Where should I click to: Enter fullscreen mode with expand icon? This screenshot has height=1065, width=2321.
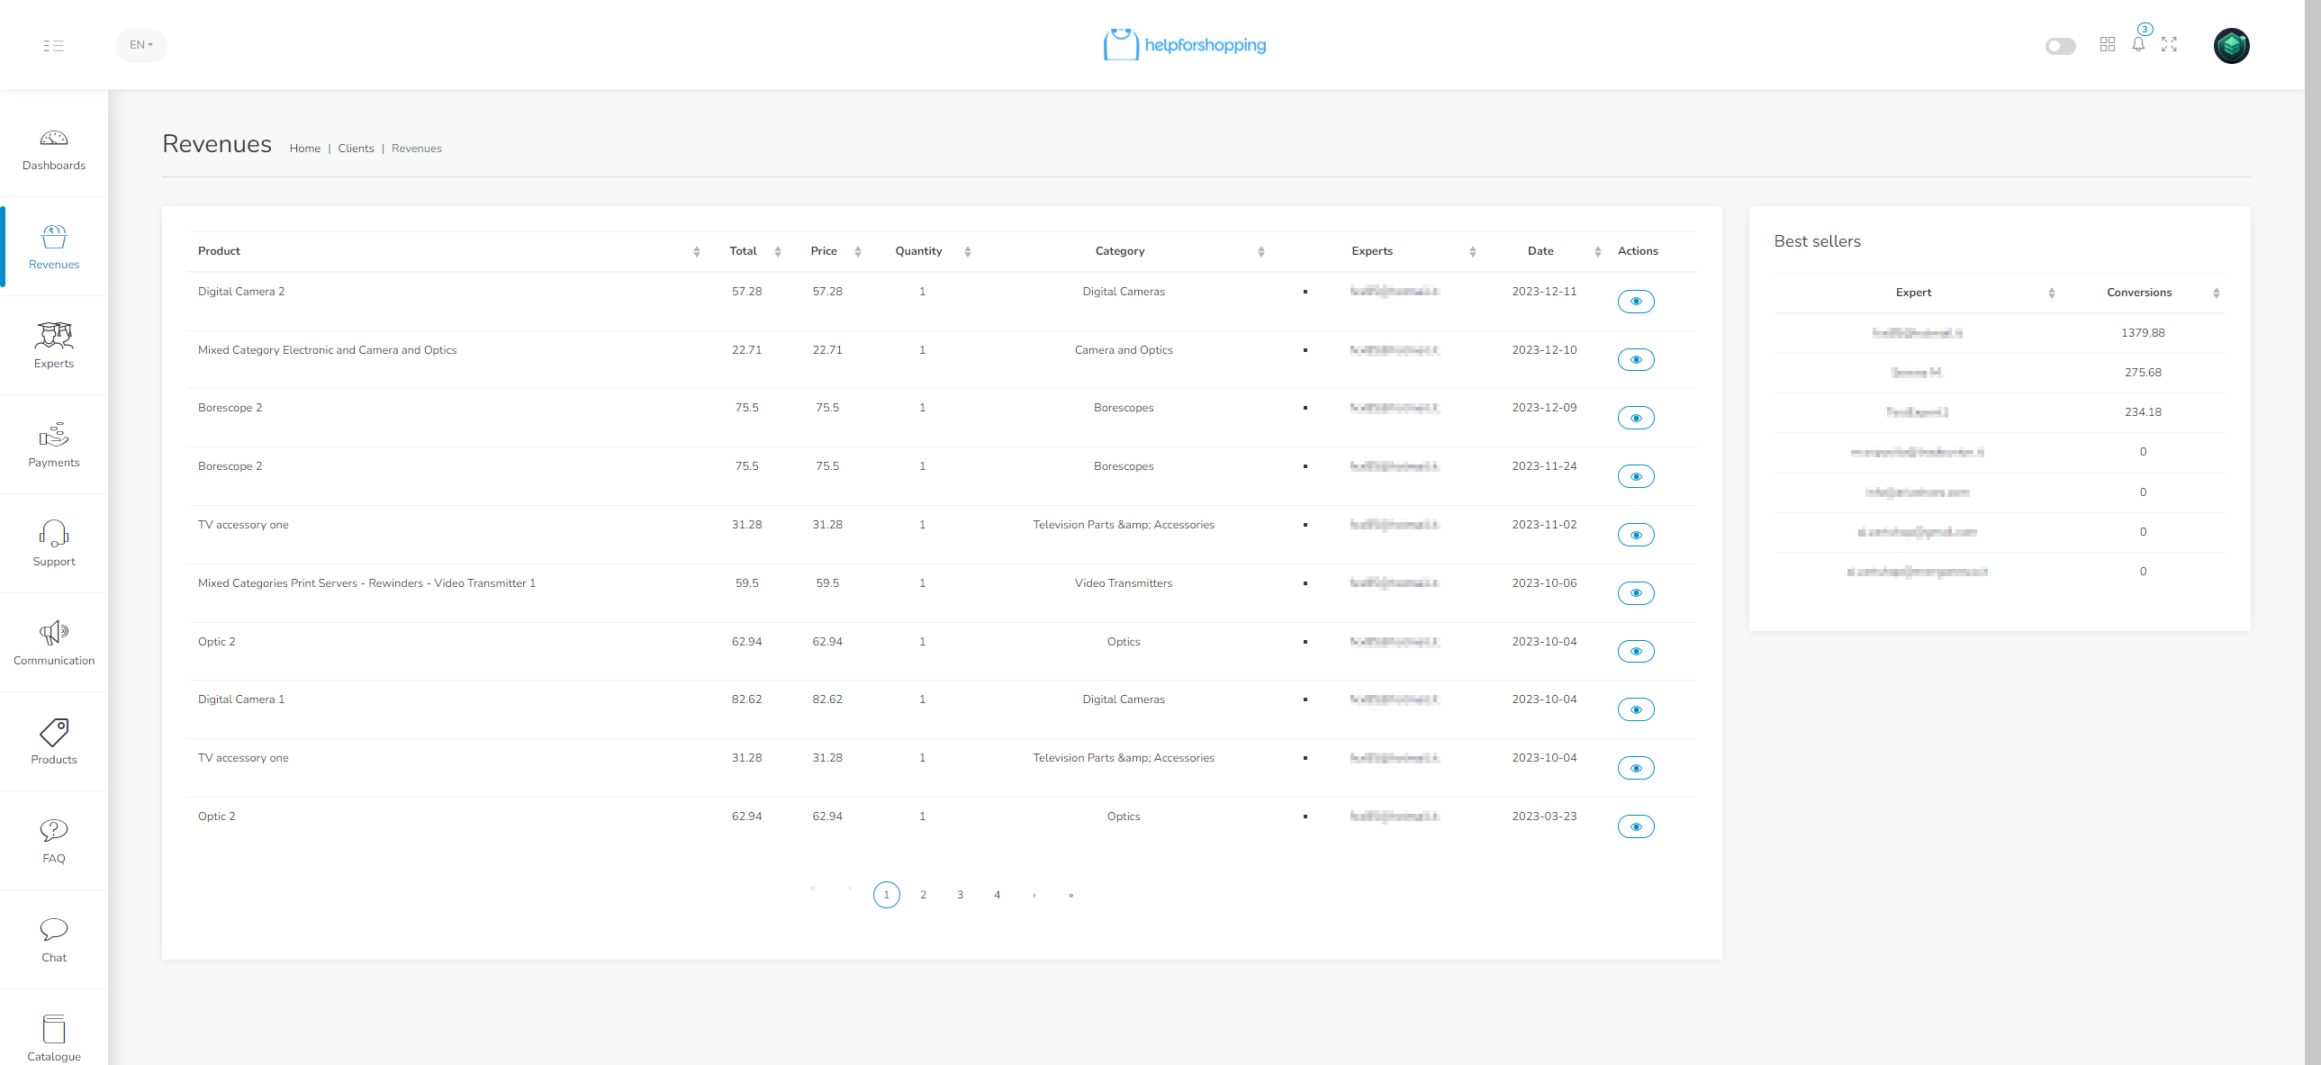click(2169, 44)
